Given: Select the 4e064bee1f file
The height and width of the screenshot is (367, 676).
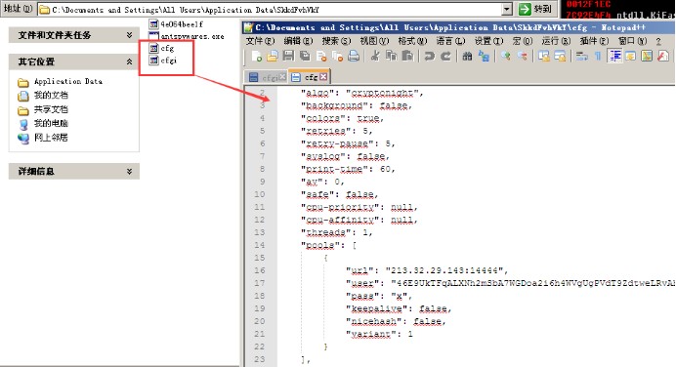Looking at the screenshot, I should tap(176, 24).
